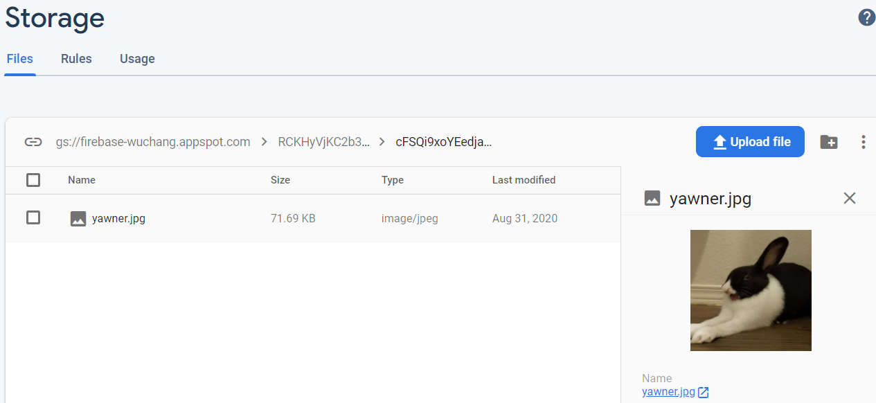Switch to the Rules tab
The image size is (876, 403).
[x=76, y=59]
